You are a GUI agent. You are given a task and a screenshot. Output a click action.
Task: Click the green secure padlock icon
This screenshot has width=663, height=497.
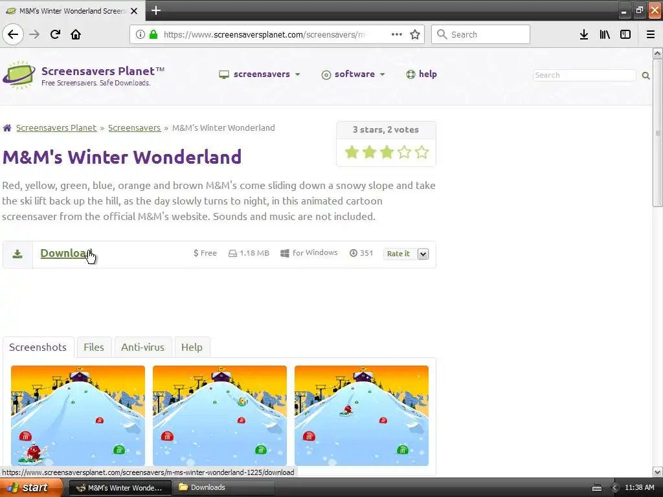pyautogui.click(x=154, y=34)
